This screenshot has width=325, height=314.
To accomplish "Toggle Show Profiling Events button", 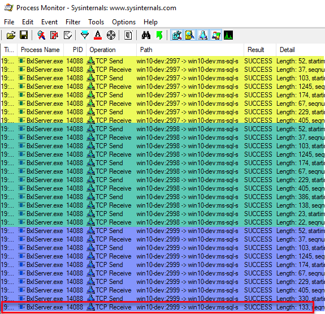I will [x=228, y=35].
